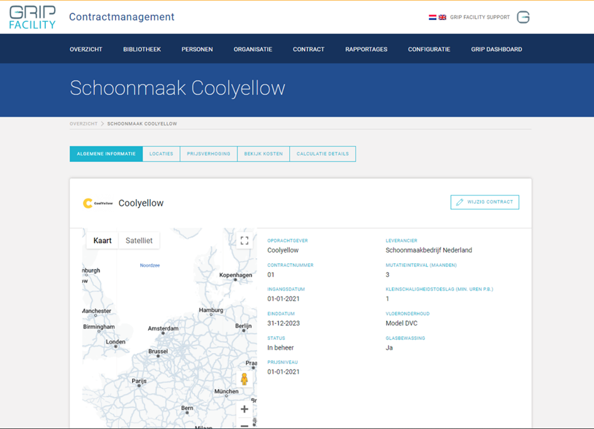Click the Schoonmaak Coolyellow breadcrumb item
The image size is (594, 429).
pyautogui.click(x=142, y=124)
